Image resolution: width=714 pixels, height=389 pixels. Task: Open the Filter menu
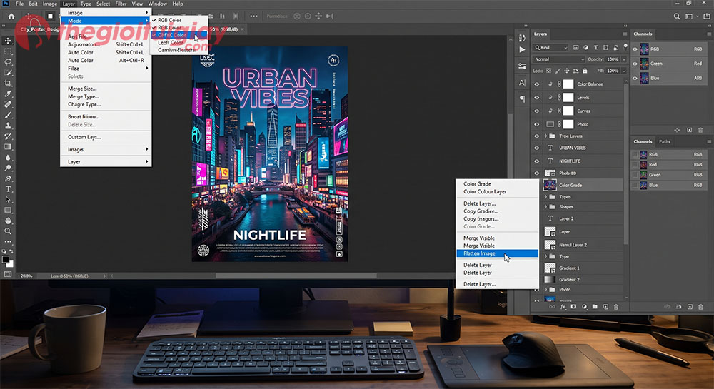pos(121,4)
